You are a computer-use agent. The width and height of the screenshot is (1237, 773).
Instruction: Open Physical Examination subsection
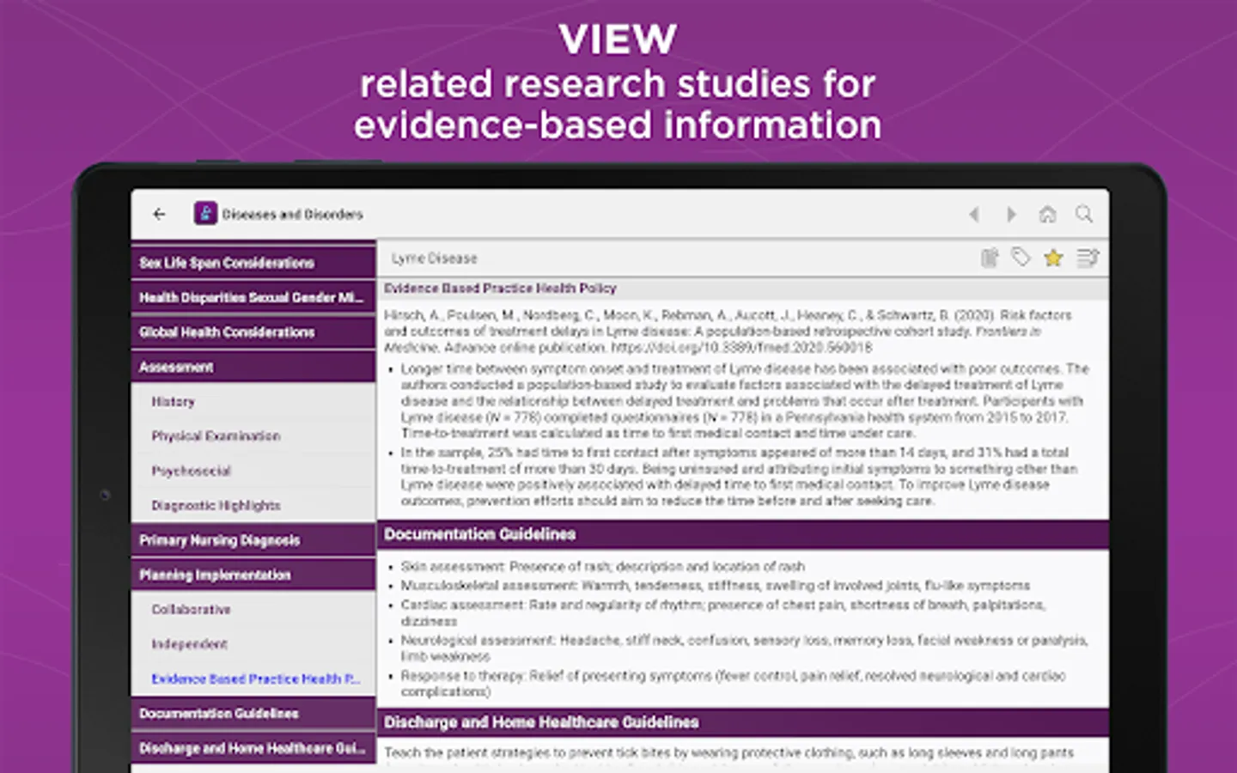253,435
